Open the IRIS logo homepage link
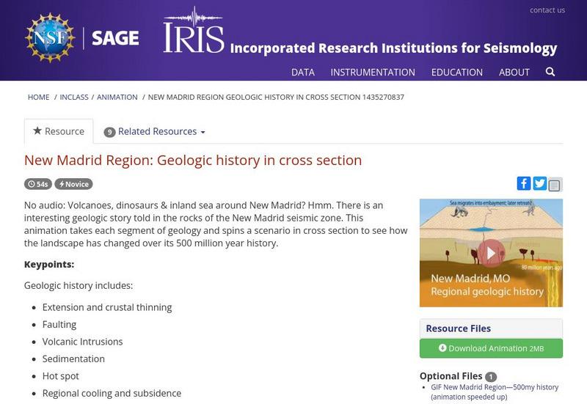The image size is (587, 404). point(194,33)
